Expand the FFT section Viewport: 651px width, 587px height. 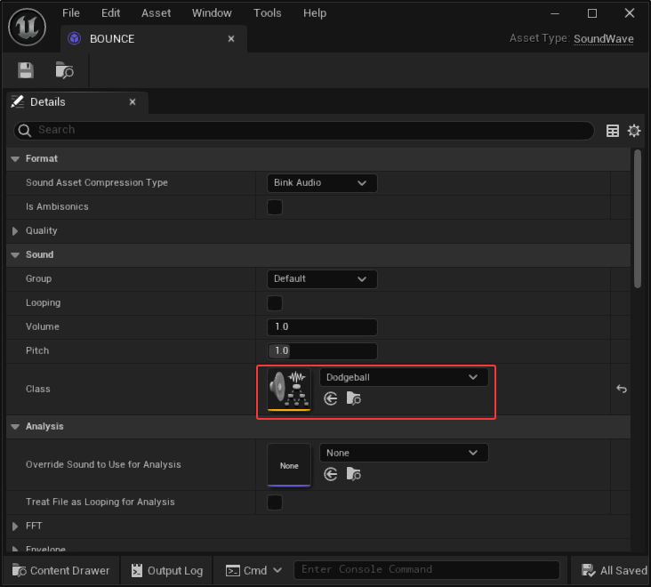coord(15,527)
